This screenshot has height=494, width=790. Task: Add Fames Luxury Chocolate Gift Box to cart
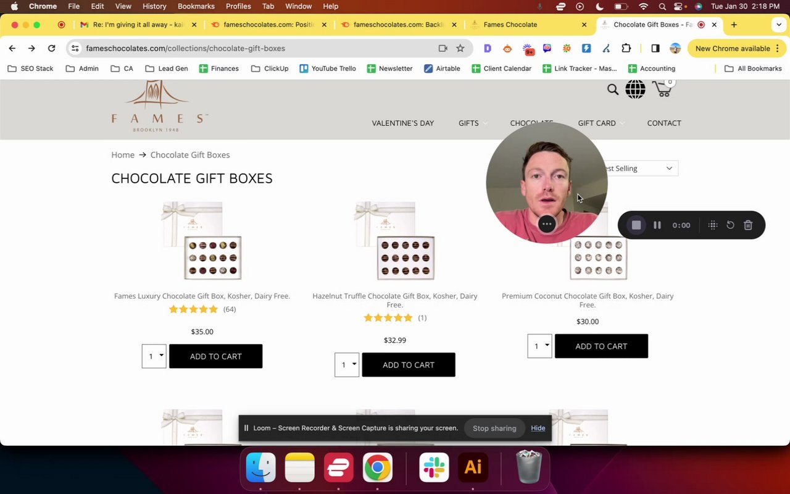pyautogui.click(x=216, y=356)
